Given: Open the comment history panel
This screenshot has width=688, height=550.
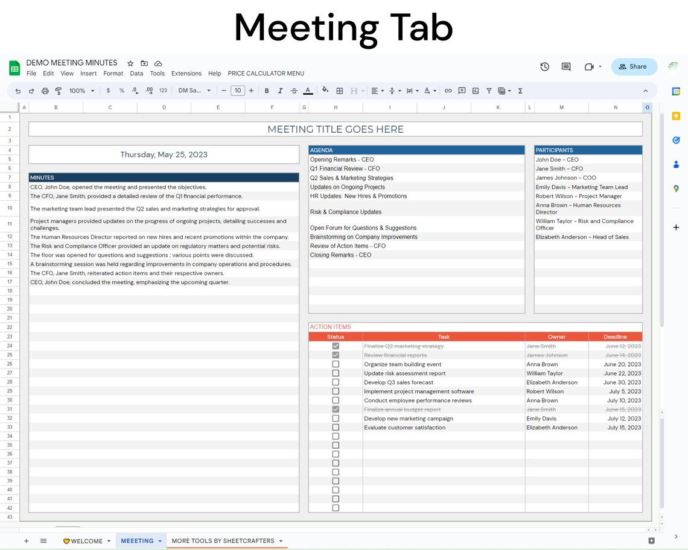Looking at the screenshot, I should (565, 67).
